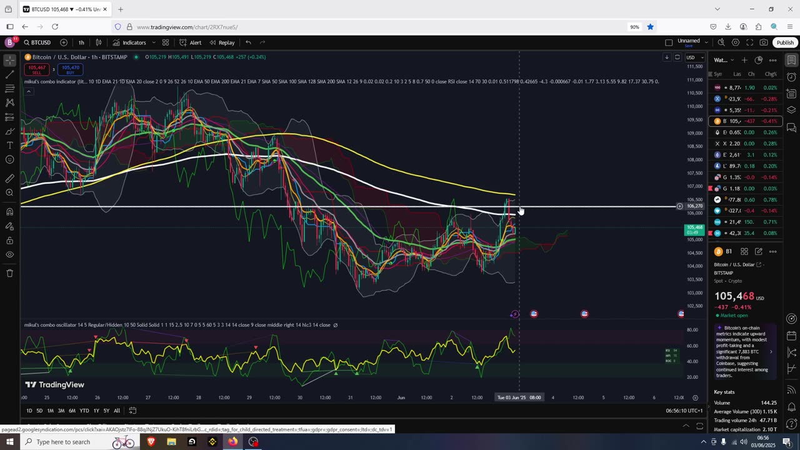Screen dimensions: 800x450
Task: Toggle magnet mode for drawings
Action: 10,212
